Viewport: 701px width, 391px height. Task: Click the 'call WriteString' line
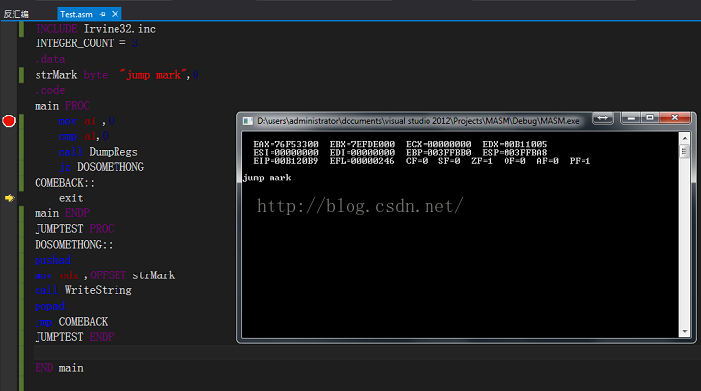(x=83, y=290)
